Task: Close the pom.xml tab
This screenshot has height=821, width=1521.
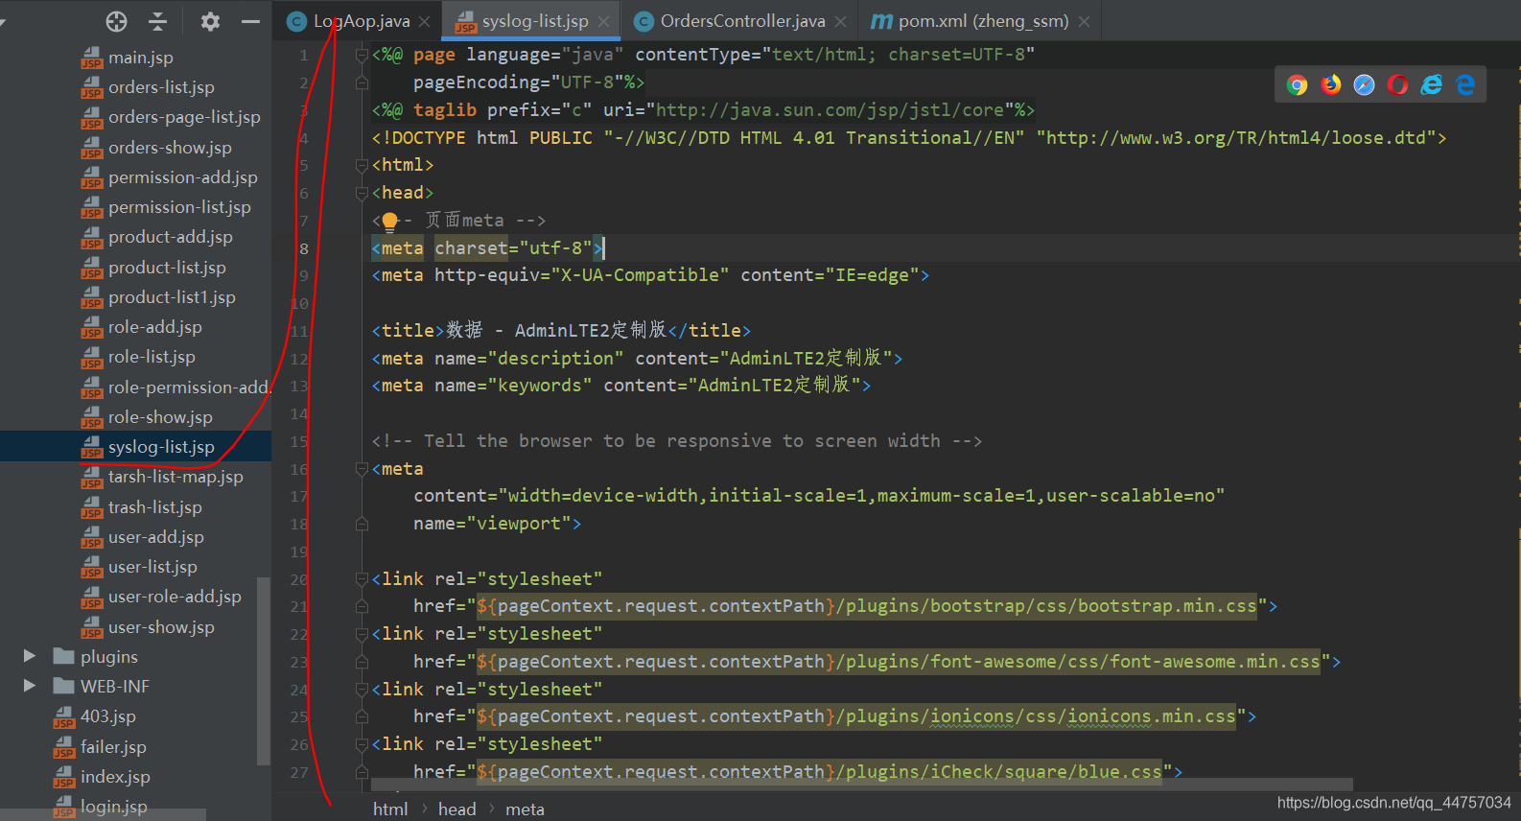Action: (1084, 21)
